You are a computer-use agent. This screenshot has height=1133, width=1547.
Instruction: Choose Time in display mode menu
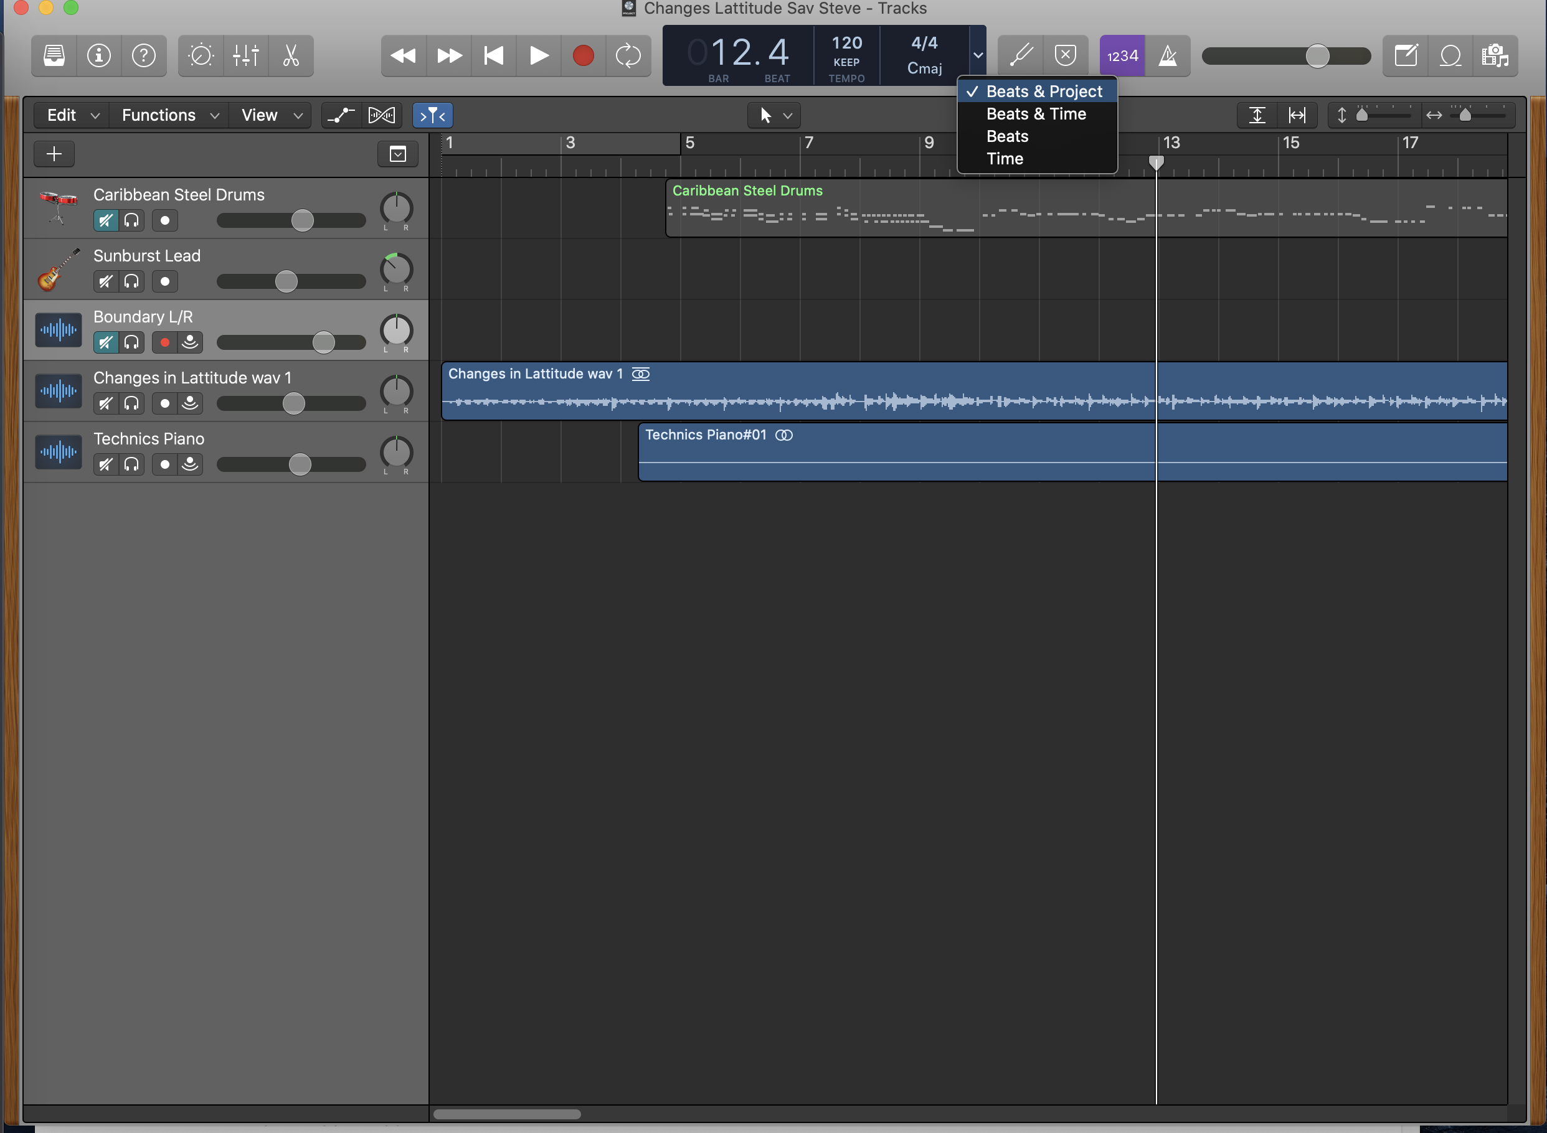pyautogui.click(x=1005, y=158)
